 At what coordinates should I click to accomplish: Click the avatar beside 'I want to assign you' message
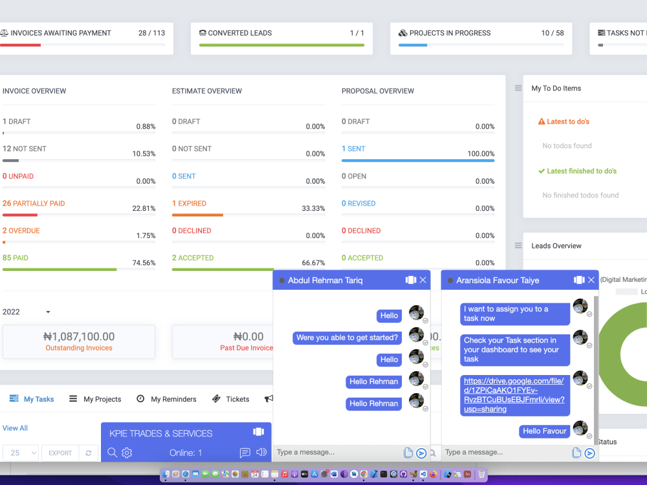coord(580,307)
